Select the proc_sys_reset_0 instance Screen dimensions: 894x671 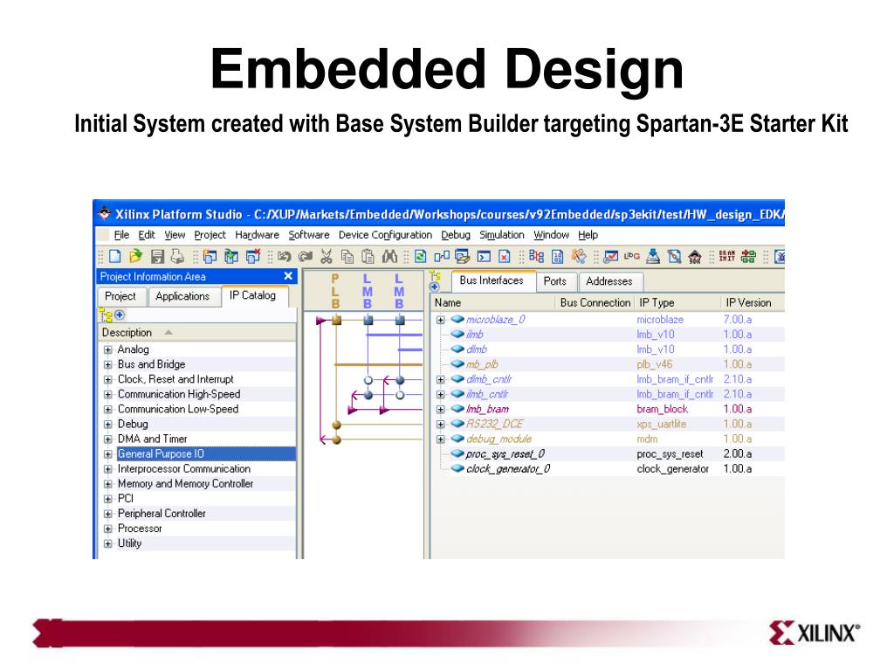(505, 454)
